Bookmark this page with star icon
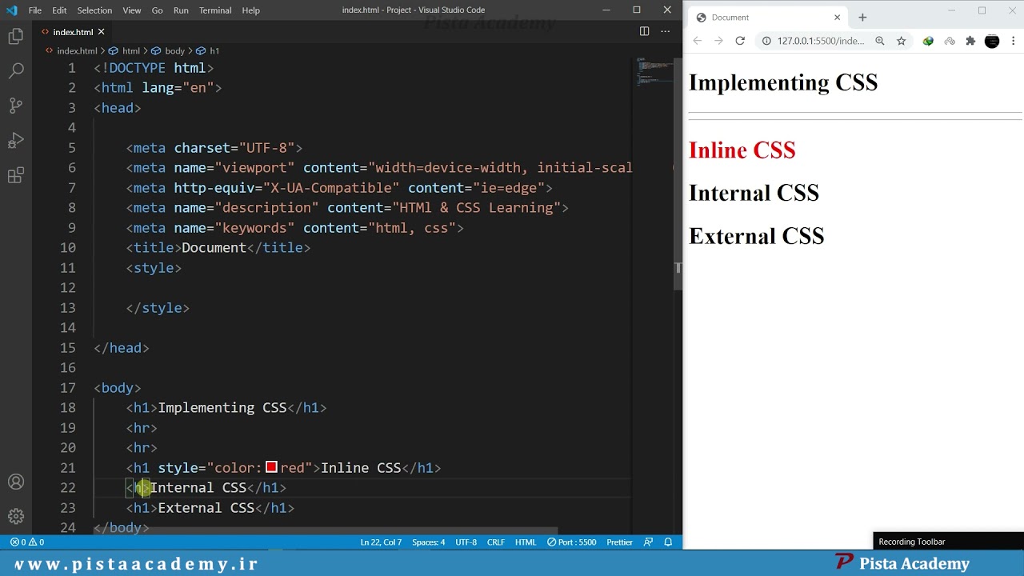1024x576 pixels. 901,41
